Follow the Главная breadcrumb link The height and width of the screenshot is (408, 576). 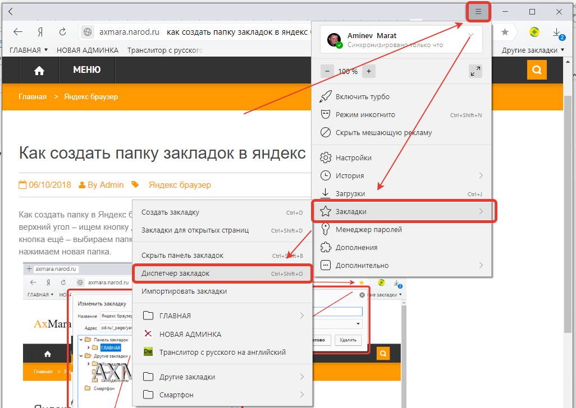pos(33,97)
